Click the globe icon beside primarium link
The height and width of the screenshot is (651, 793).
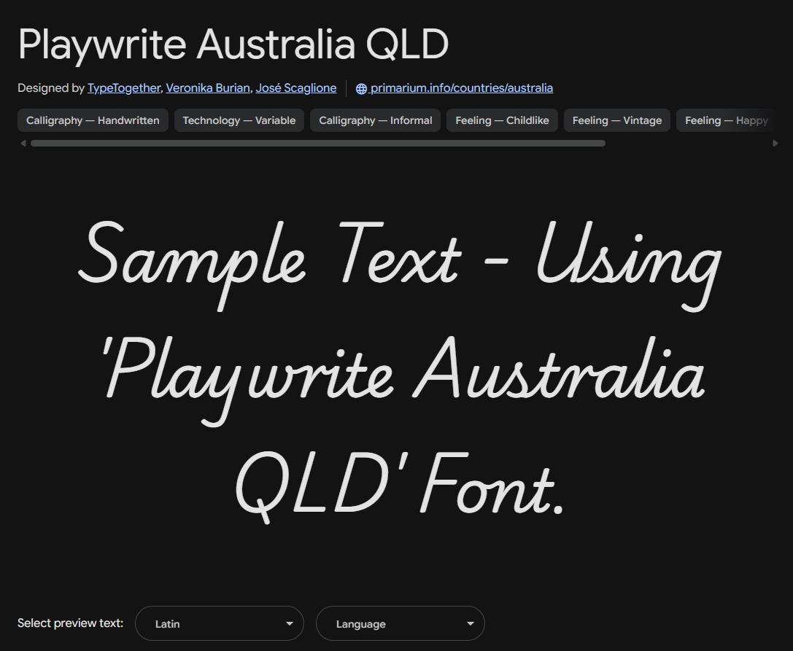pos(361,88)
